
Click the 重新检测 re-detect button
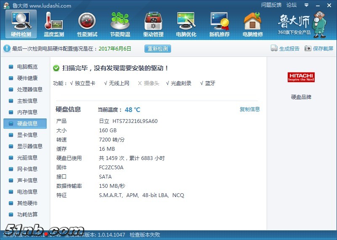158,48
